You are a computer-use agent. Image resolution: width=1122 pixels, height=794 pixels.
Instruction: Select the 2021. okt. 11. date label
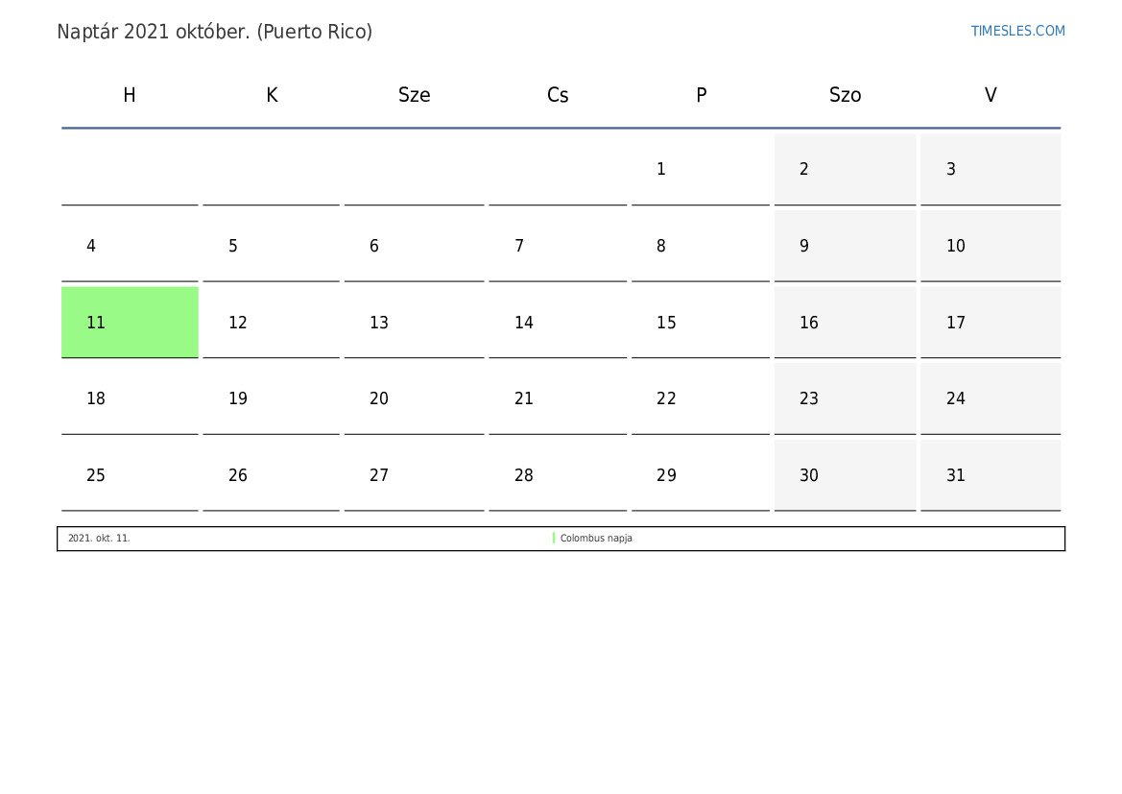(99, 538)
